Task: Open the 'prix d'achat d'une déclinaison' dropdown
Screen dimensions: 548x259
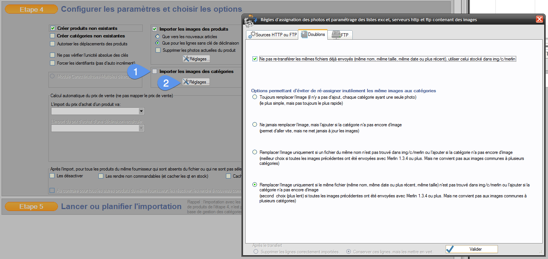Action: click(141, 128)
